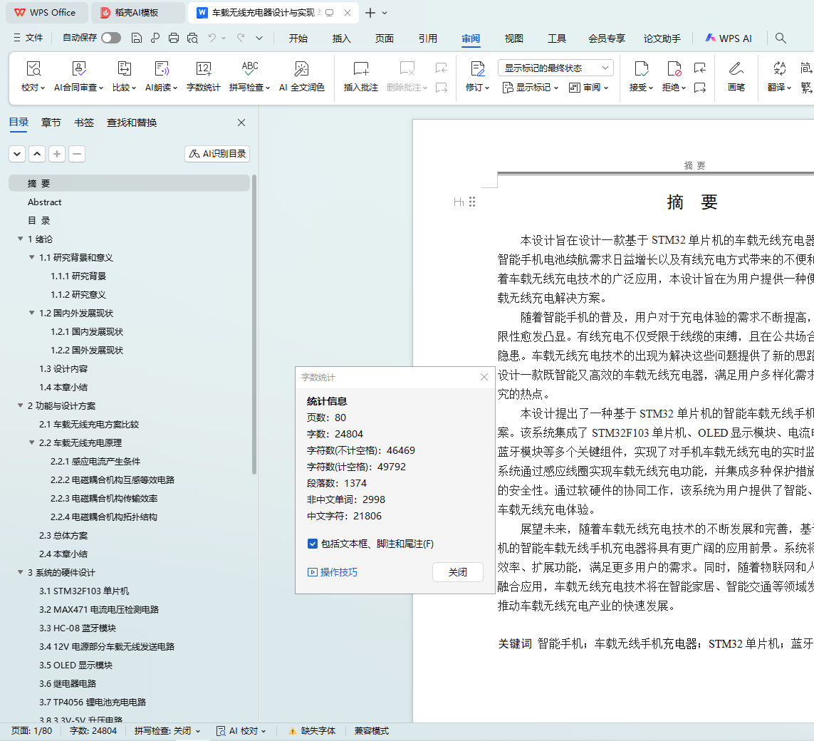Click the AI识别目录 button
Image resolution: width=814 pixels, height=741 pixels.
point(217,154)
